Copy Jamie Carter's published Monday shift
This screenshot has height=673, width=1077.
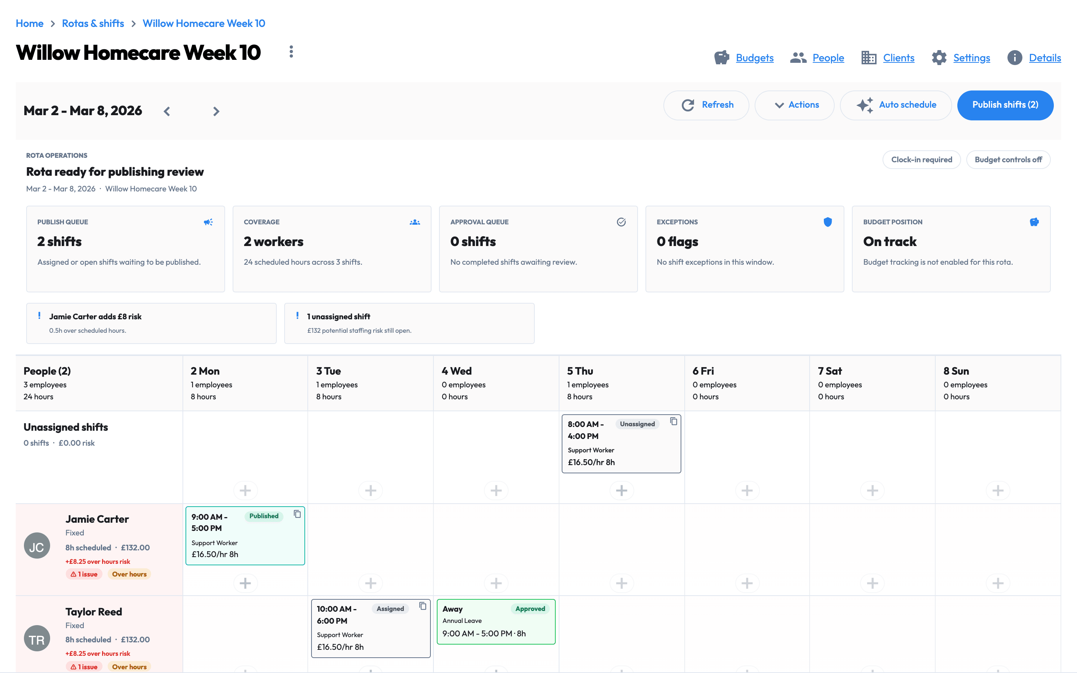pyautogui.click(x=297, y=514)
